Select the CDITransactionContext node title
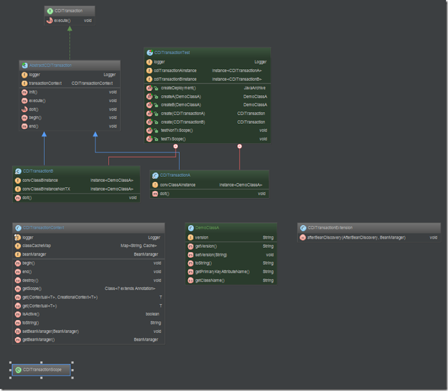 click(x=44, y=228)
